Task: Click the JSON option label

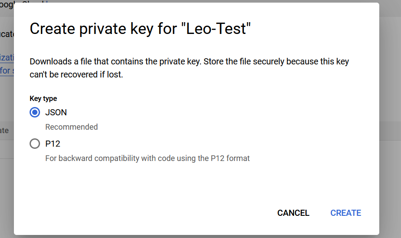Action: (56, 112)
